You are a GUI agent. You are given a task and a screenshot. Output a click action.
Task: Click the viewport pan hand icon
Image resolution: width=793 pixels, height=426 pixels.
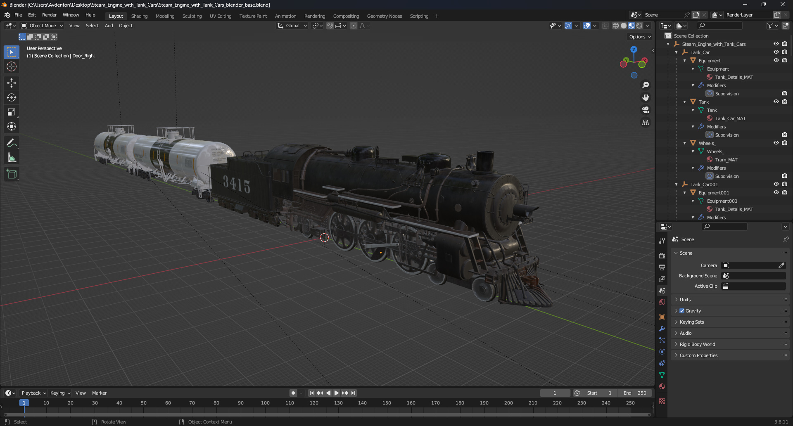coord(646,97)
